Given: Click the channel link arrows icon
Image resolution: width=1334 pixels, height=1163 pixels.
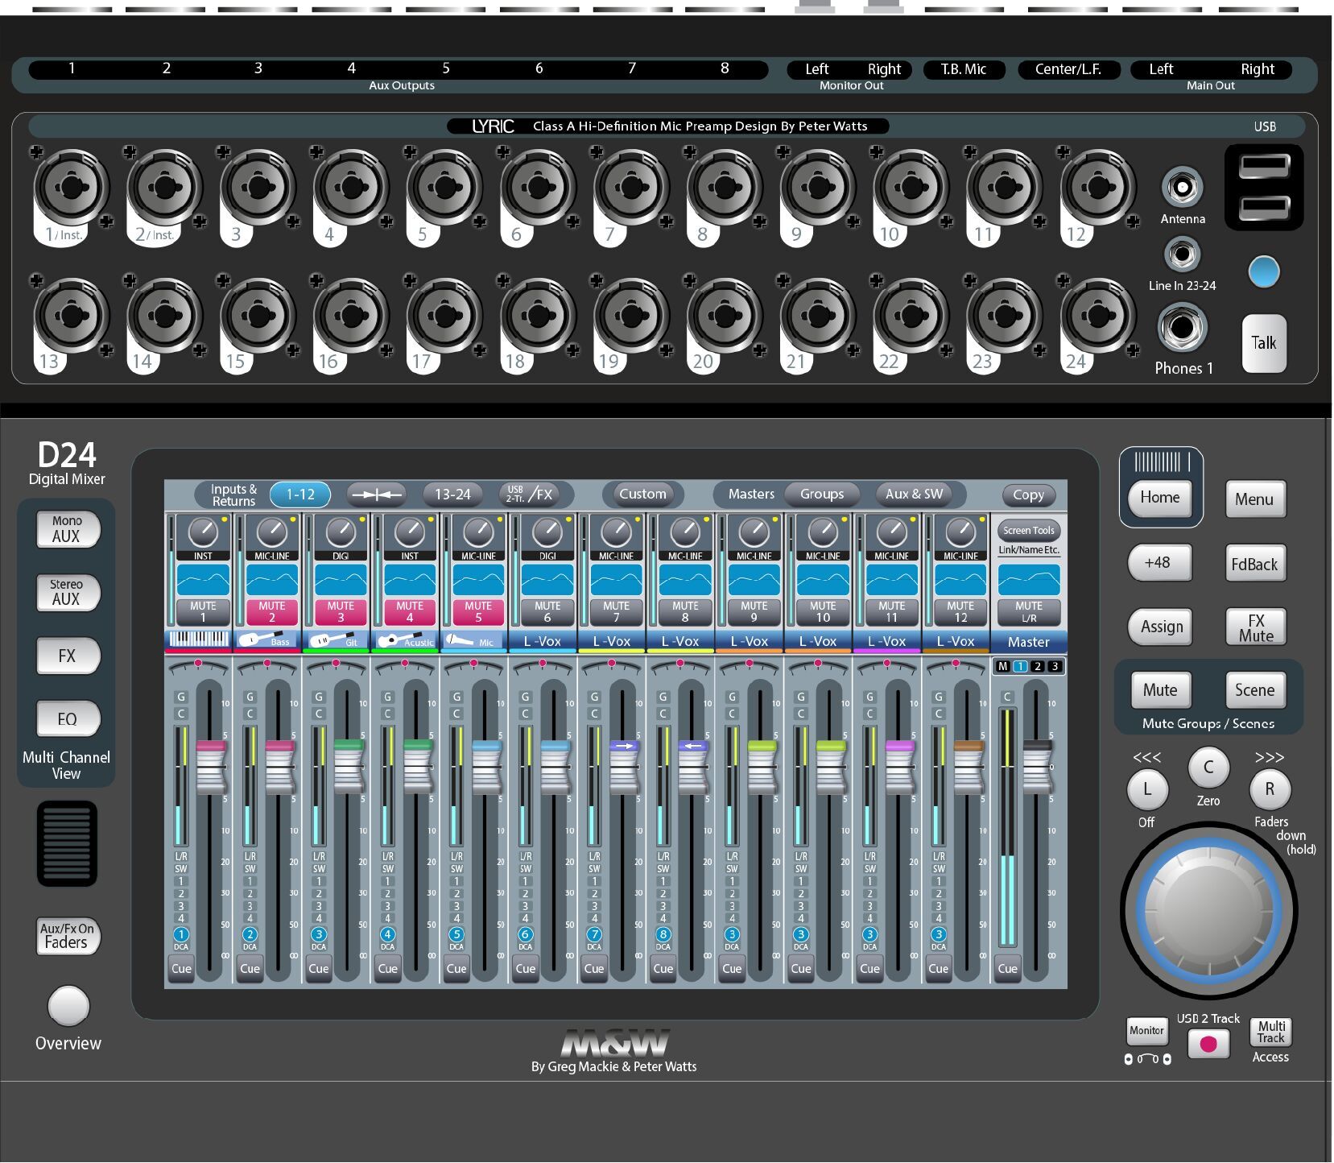Looking at the screenshot, I should [378, 495].
